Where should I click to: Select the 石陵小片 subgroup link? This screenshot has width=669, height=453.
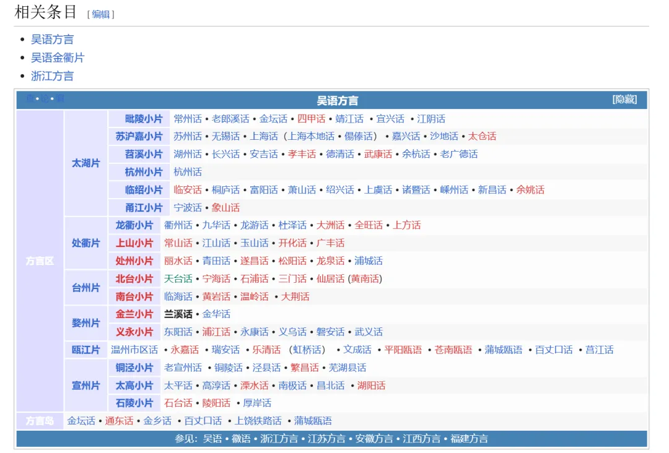[x=134, y=403]
